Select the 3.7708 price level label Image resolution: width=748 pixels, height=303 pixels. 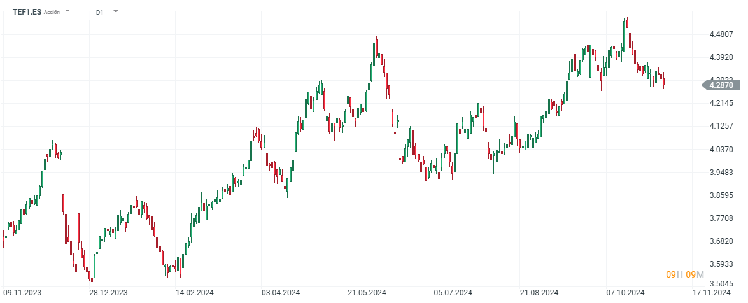click(720, 218)
